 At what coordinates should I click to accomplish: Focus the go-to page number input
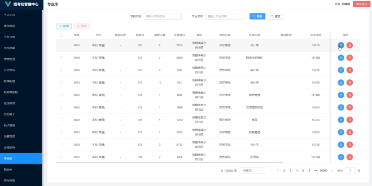350,171
